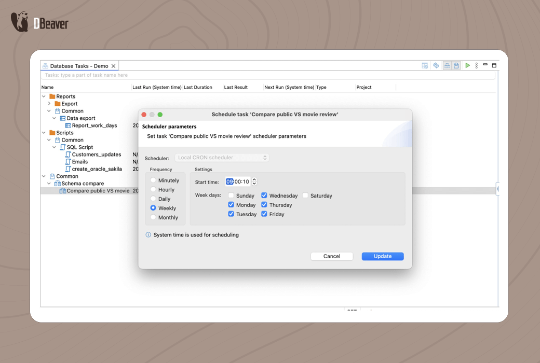Click the Report_work_days data export icon
This screenshot has height=363, width=540.
pyautogui.click(x=68, y=125)
